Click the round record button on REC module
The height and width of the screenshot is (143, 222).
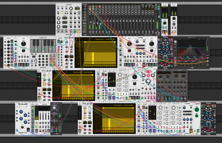coord(174,24)
